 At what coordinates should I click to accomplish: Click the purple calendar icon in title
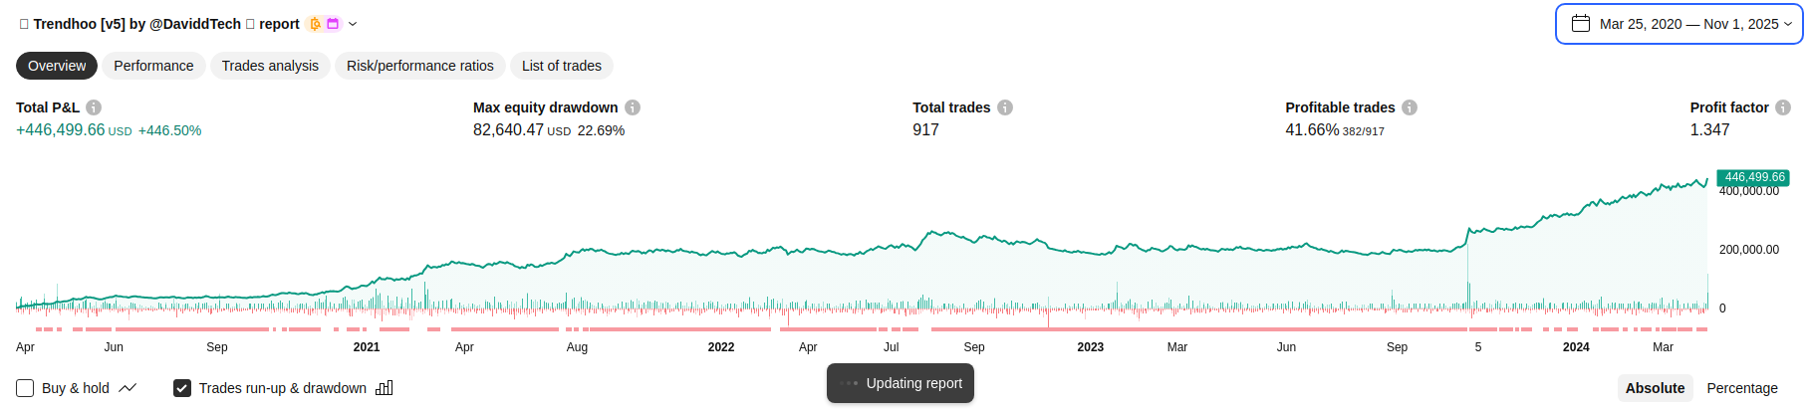coord(333,24)
